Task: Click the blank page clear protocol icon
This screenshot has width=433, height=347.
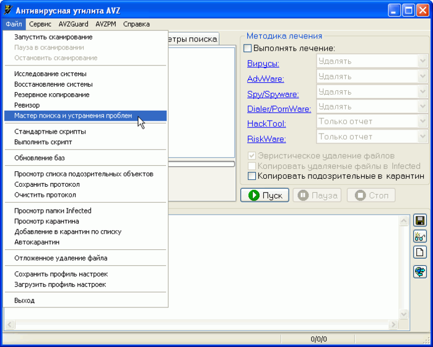Action: (x=420, y=252)
